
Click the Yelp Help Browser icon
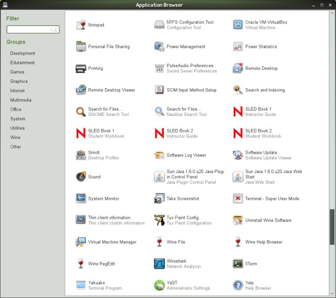(x=238, y=285)
